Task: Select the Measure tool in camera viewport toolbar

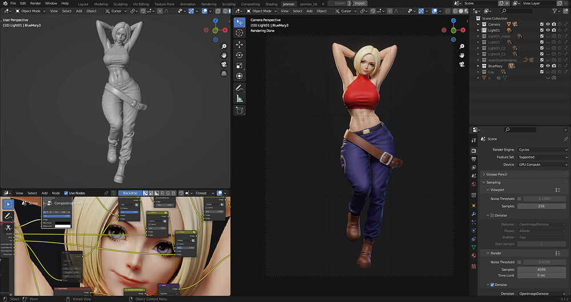Action: (239, 98)
